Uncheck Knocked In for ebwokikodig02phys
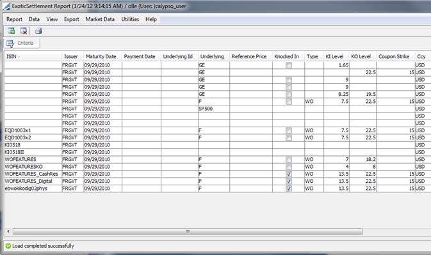Image resolution: width=431 pixels, height=255 pixels. (x=289, y=189)
